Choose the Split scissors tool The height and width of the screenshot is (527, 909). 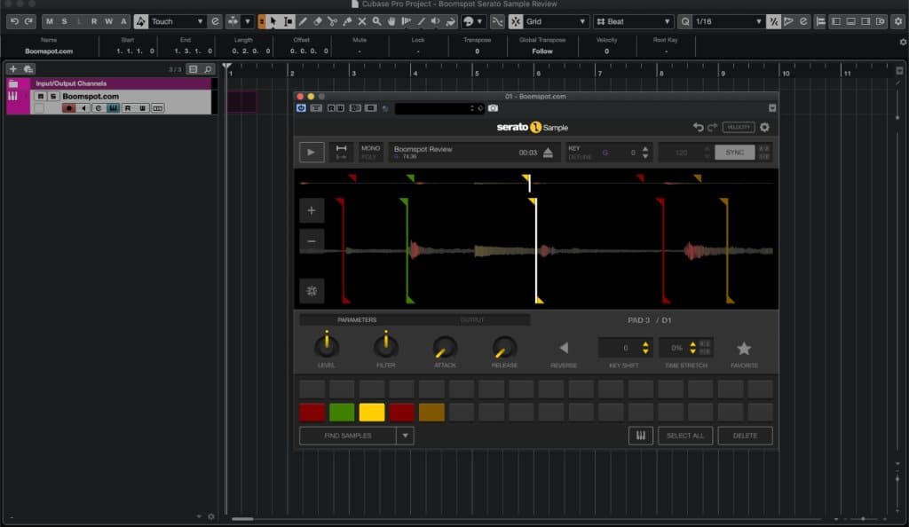pos(332,21)
